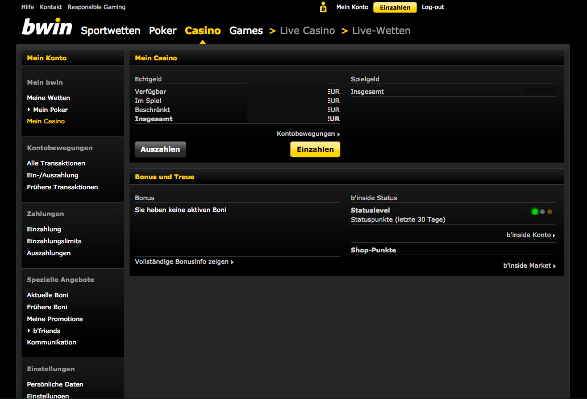Open Frühere Transaktionen
Image resolution: width=587 pixels, height=399 pixels.
62,187
